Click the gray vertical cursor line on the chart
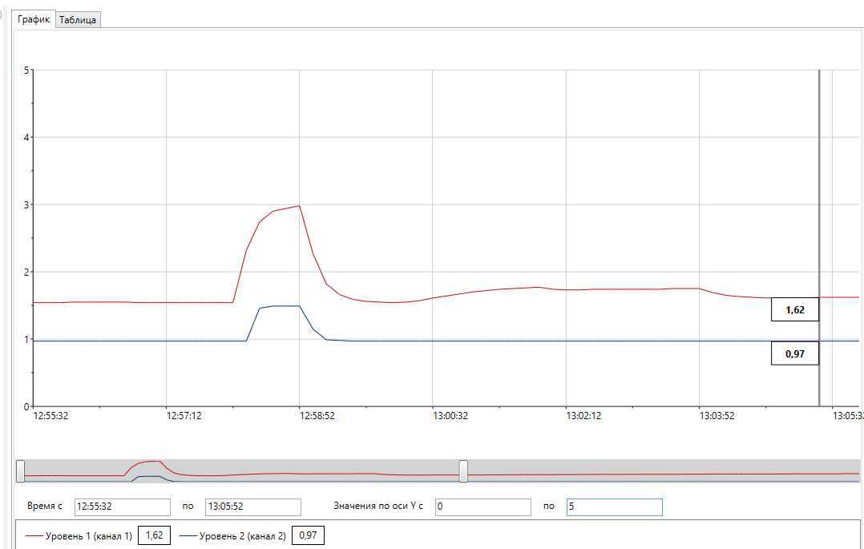Viewport: 864px width, 549px height. (819, 200)
